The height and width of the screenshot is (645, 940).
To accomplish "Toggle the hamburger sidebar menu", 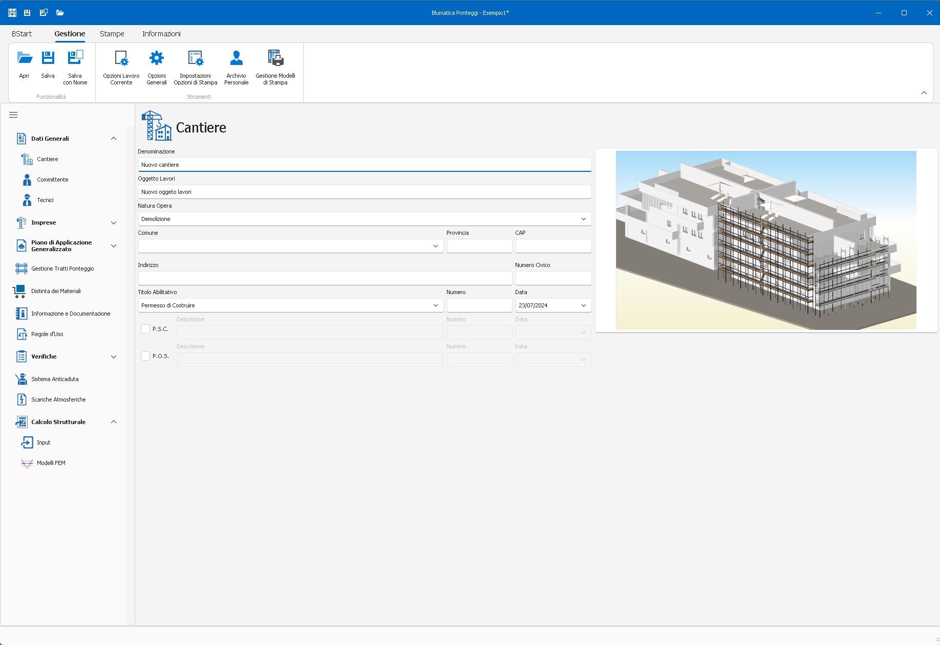I will click(x=13, y=115).
